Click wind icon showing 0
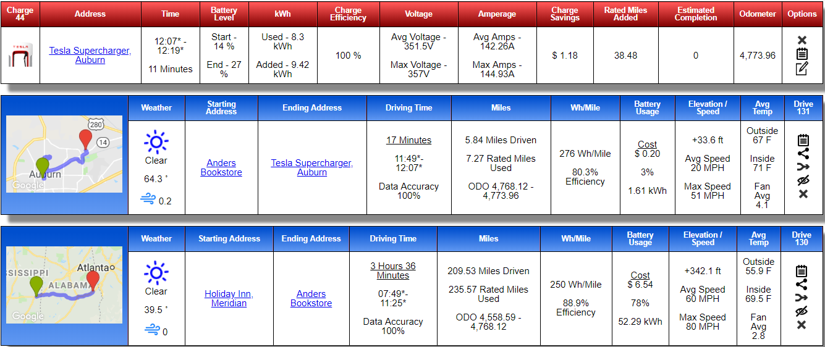Image resolution: width=825 pixels, height=347 pixels. tap(151, 330)
